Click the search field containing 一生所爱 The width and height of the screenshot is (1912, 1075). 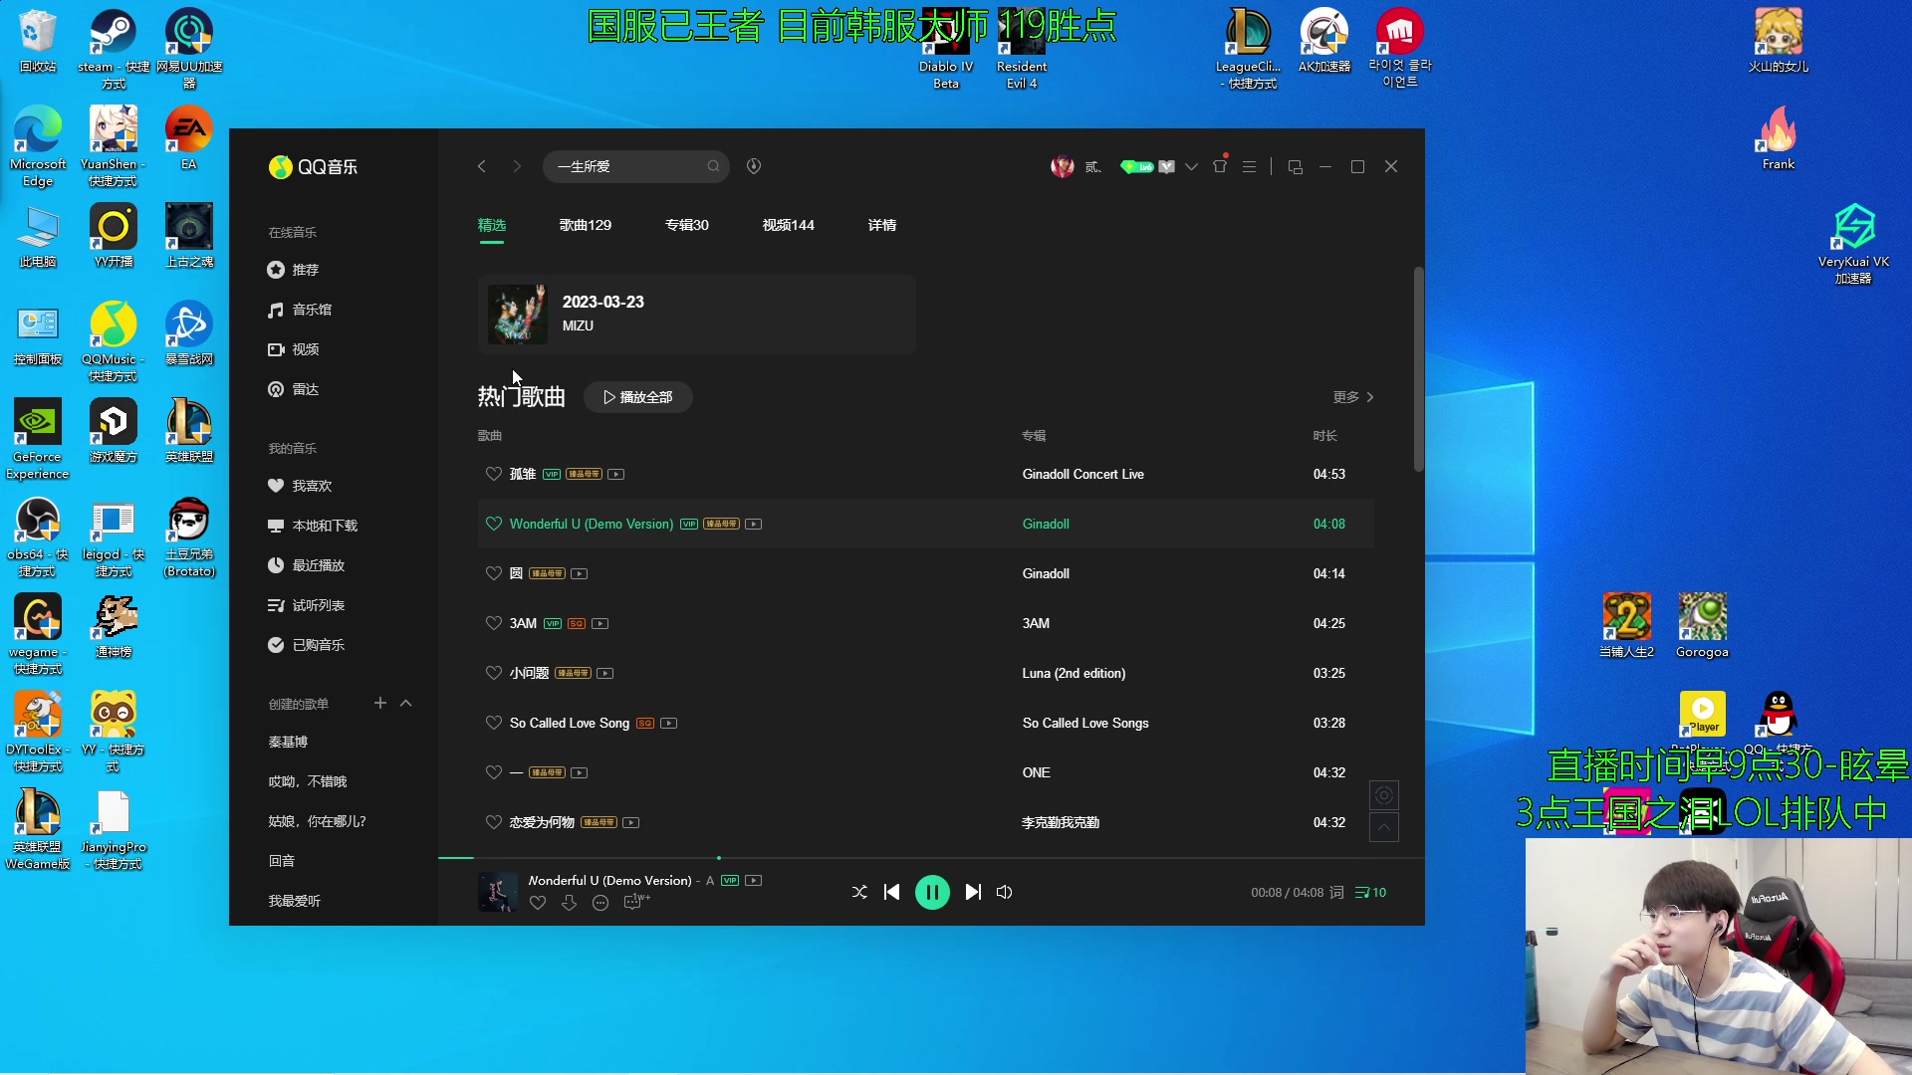tap(635, 166)
